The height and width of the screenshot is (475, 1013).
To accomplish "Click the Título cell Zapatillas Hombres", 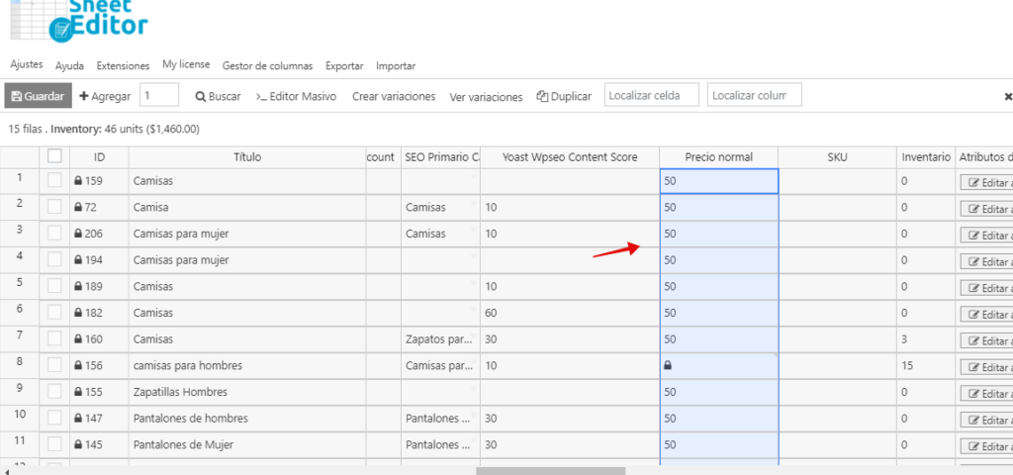I will [247, 392].
